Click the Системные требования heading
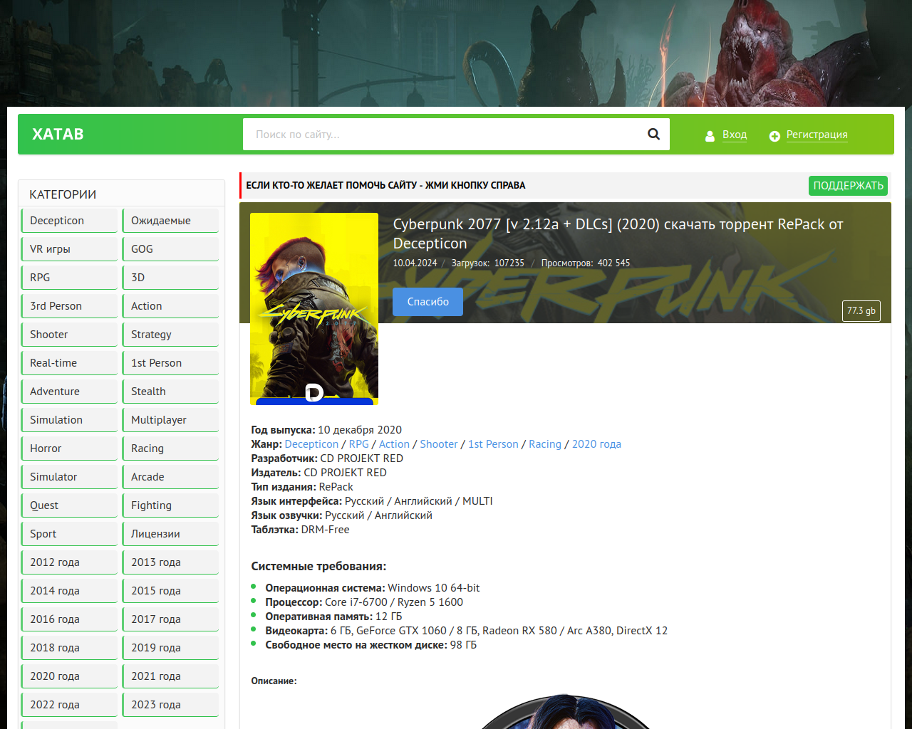Screen dimensions: 912x729 [x=318, y=567]
